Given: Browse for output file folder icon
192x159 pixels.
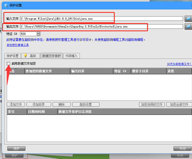Looking at the screenshot, I should point(188,26).
